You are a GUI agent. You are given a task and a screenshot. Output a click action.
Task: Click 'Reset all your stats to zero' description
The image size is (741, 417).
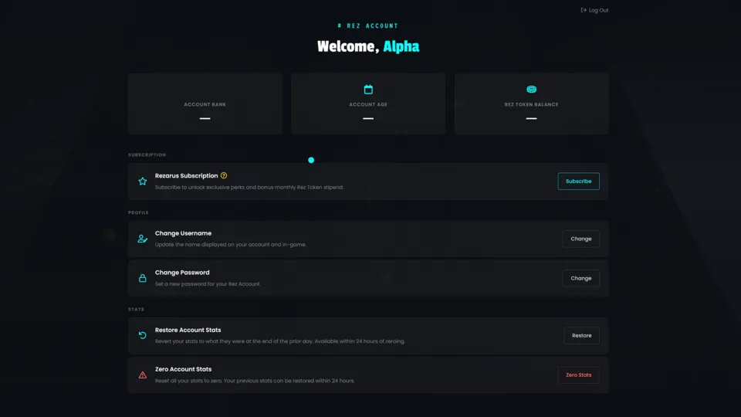(x=255, y=381)
